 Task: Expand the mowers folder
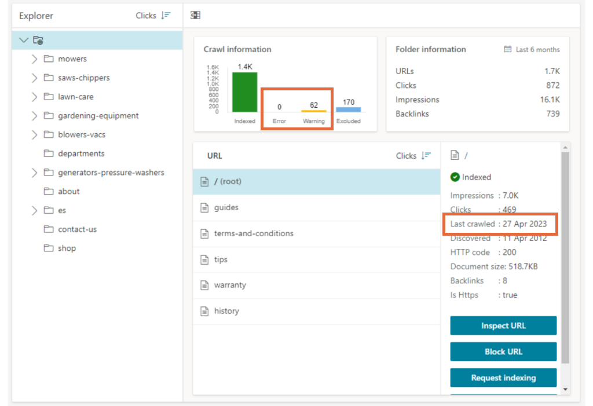coord(34,58)
